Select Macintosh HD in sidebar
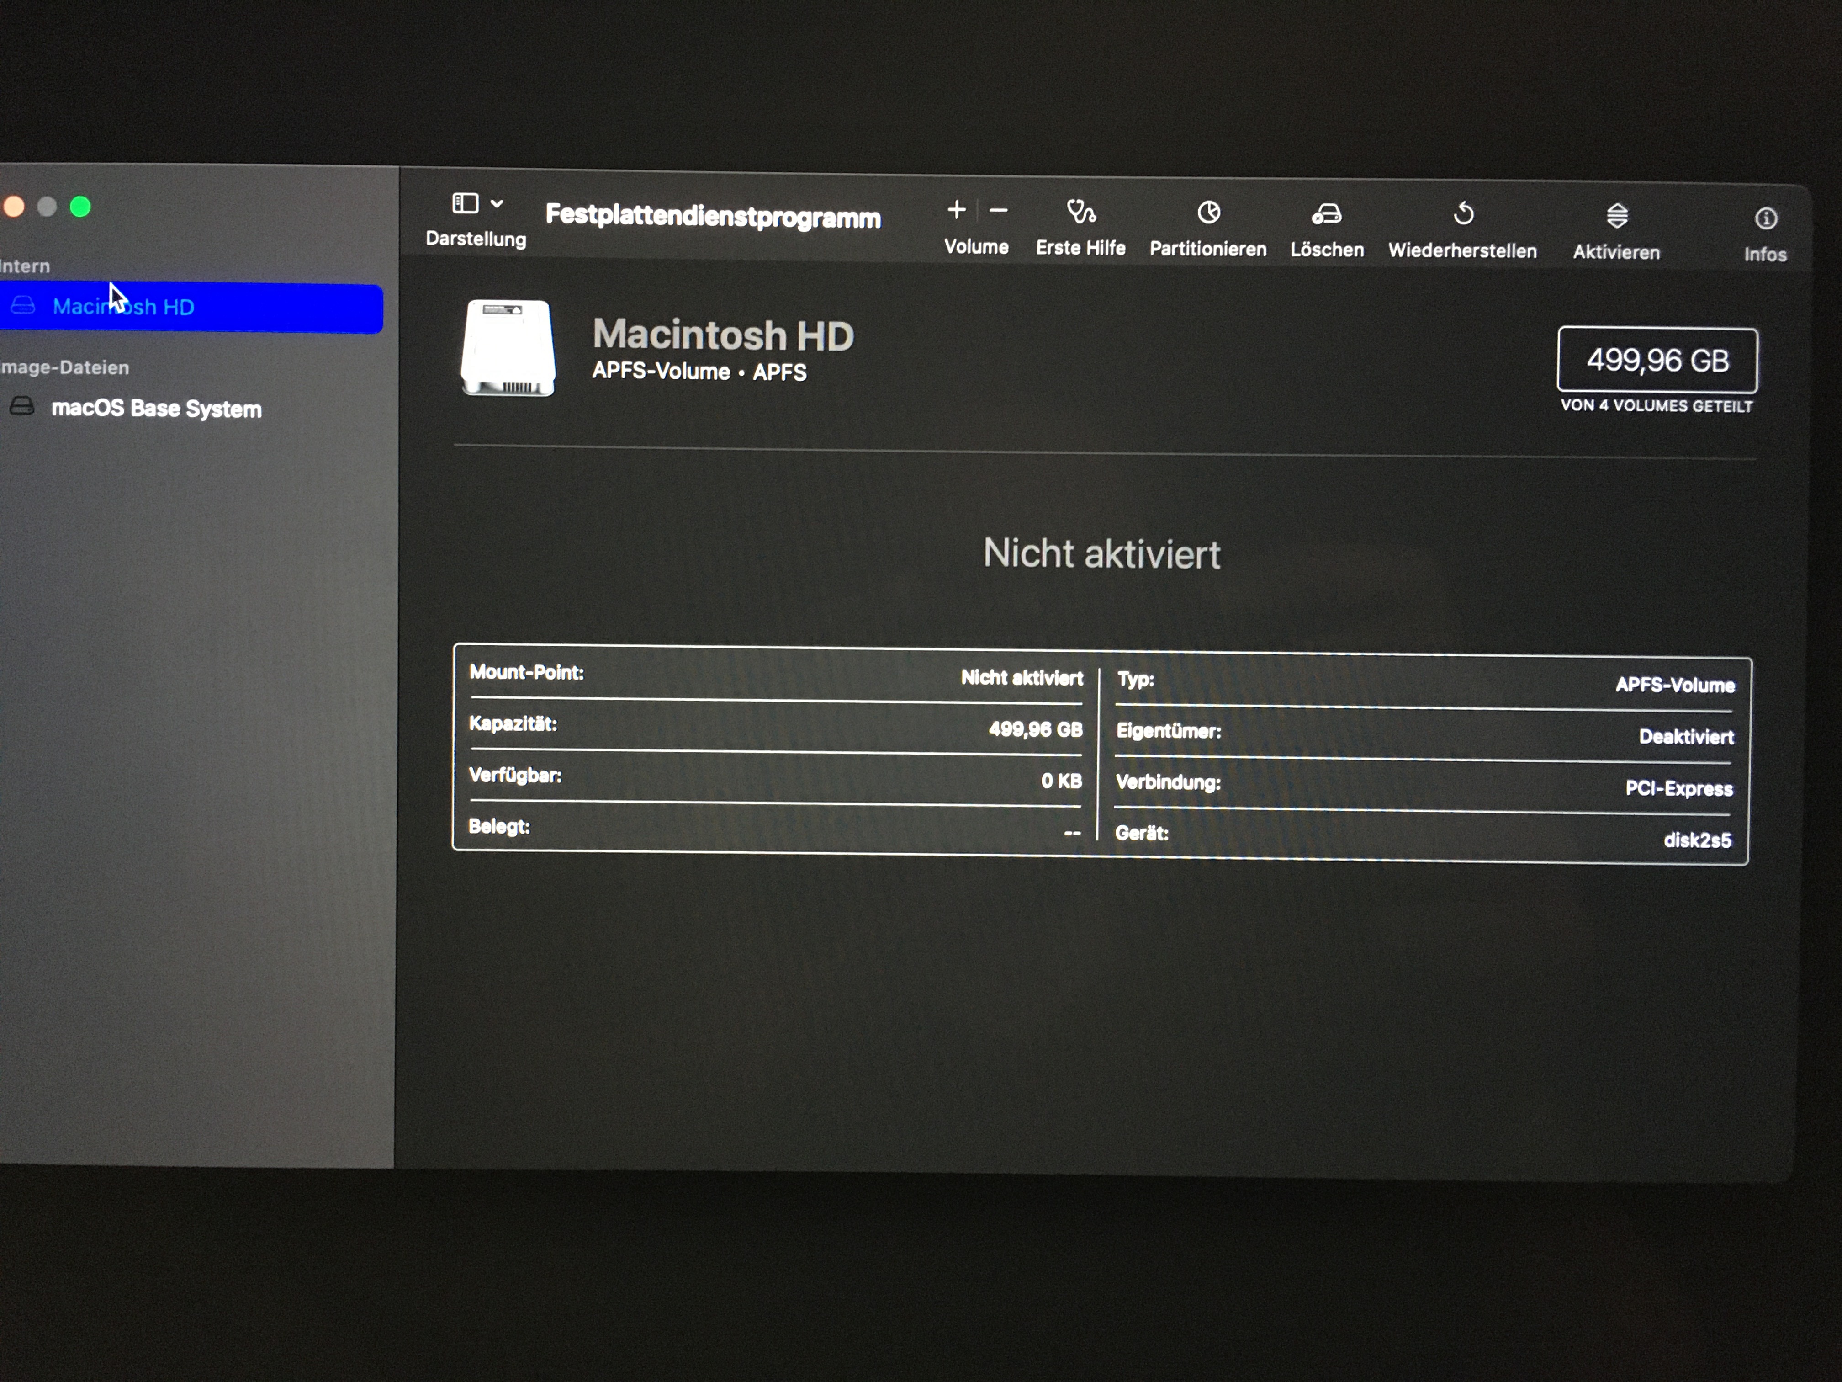Screen dimensions: 1842x1382 tap(123, 308)
